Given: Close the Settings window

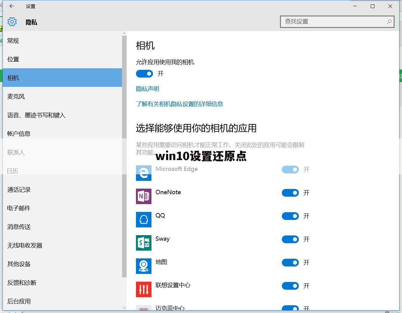Looking at the screenshot, I should [390, 6].
